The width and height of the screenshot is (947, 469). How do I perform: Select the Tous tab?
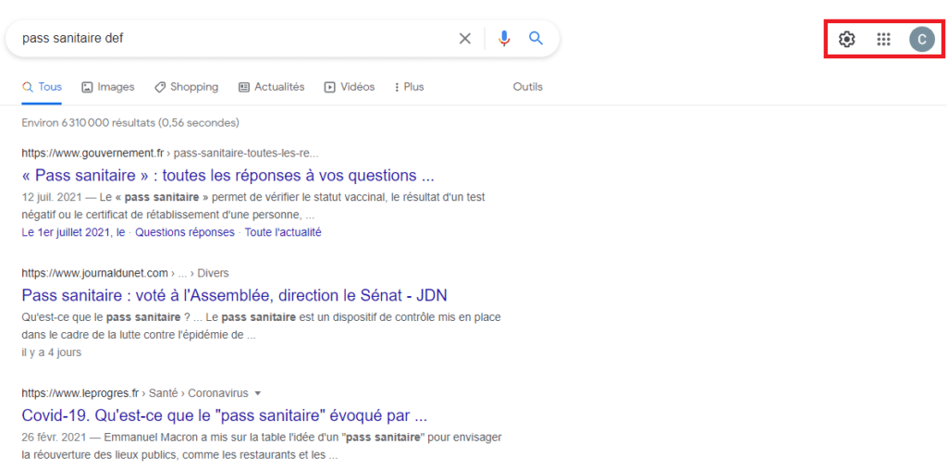pyautogui.click(x=42, y=87)
